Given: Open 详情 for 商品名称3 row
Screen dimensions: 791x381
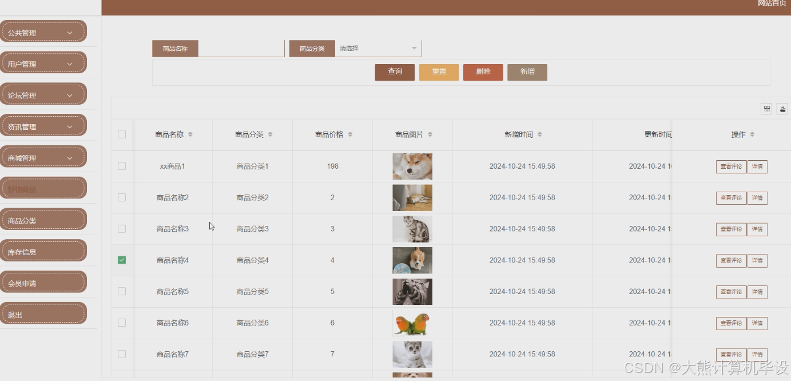Looking at the screenshot, I should (757, 229).
